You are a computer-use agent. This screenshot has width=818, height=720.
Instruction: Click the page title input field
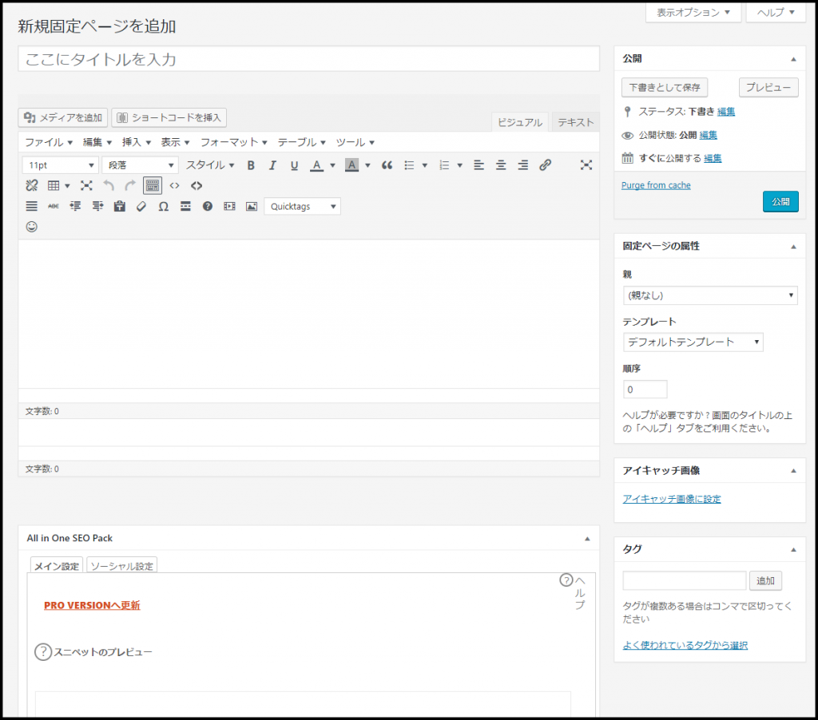(309, 59)
